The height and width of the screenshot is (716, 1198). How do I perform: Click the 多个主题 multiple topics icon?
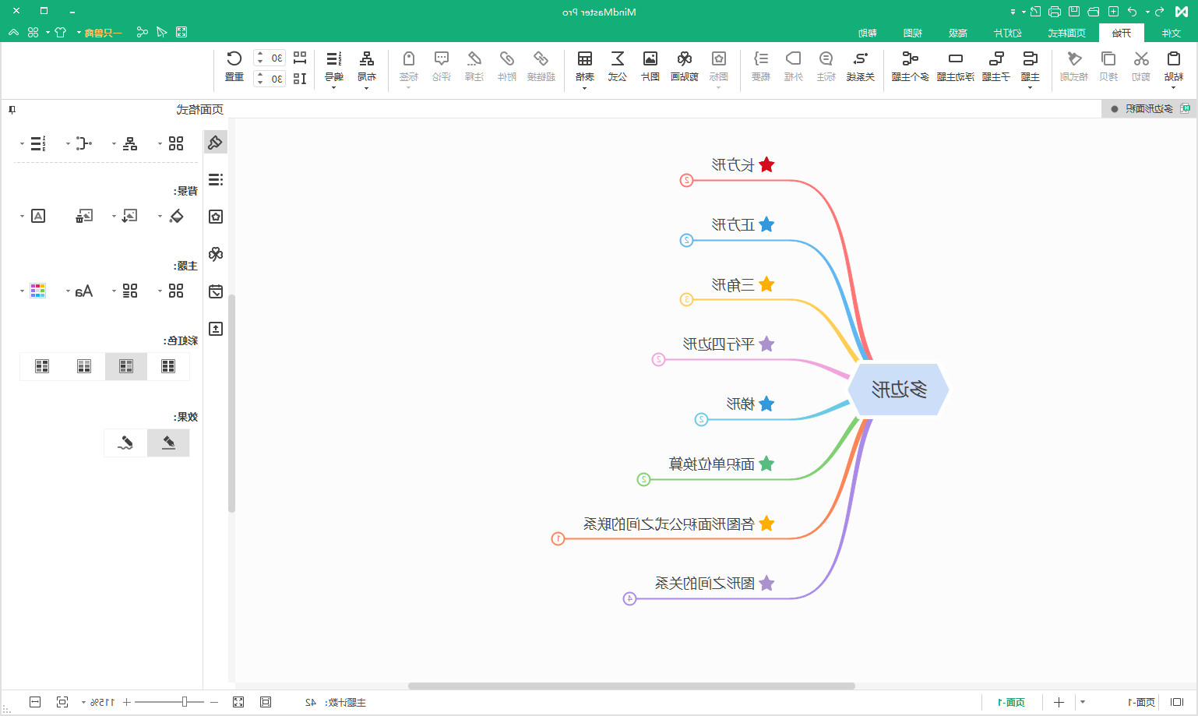tap(910, 59)
